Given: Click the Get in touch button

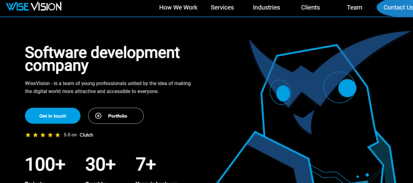Looking at the screenshot, I should pyautogui.click(x=53, y=116).
